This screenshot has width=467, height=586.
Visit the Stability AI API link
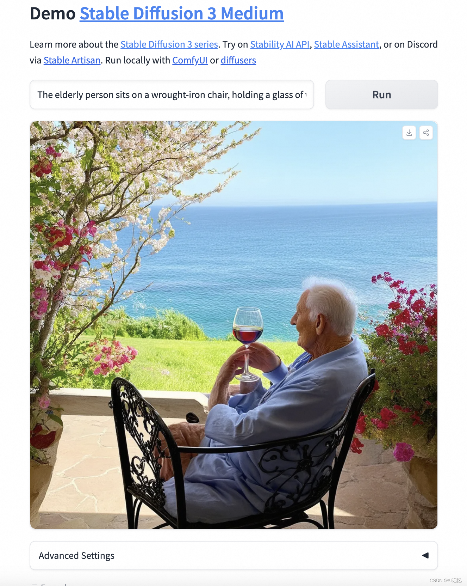click(x=280, y=44)
